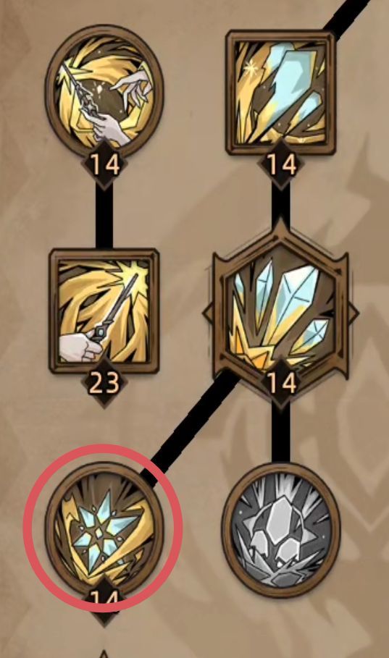Select the square ice shard skill
The width and height of the screenshot is (389, 658).
click(280, 92)
